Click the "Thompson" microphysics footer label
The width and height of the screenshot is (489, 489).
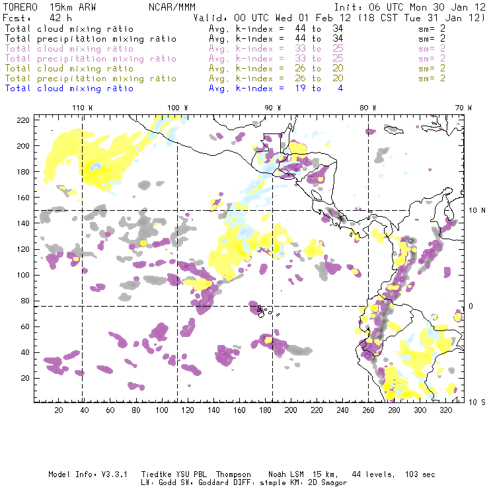233,474
